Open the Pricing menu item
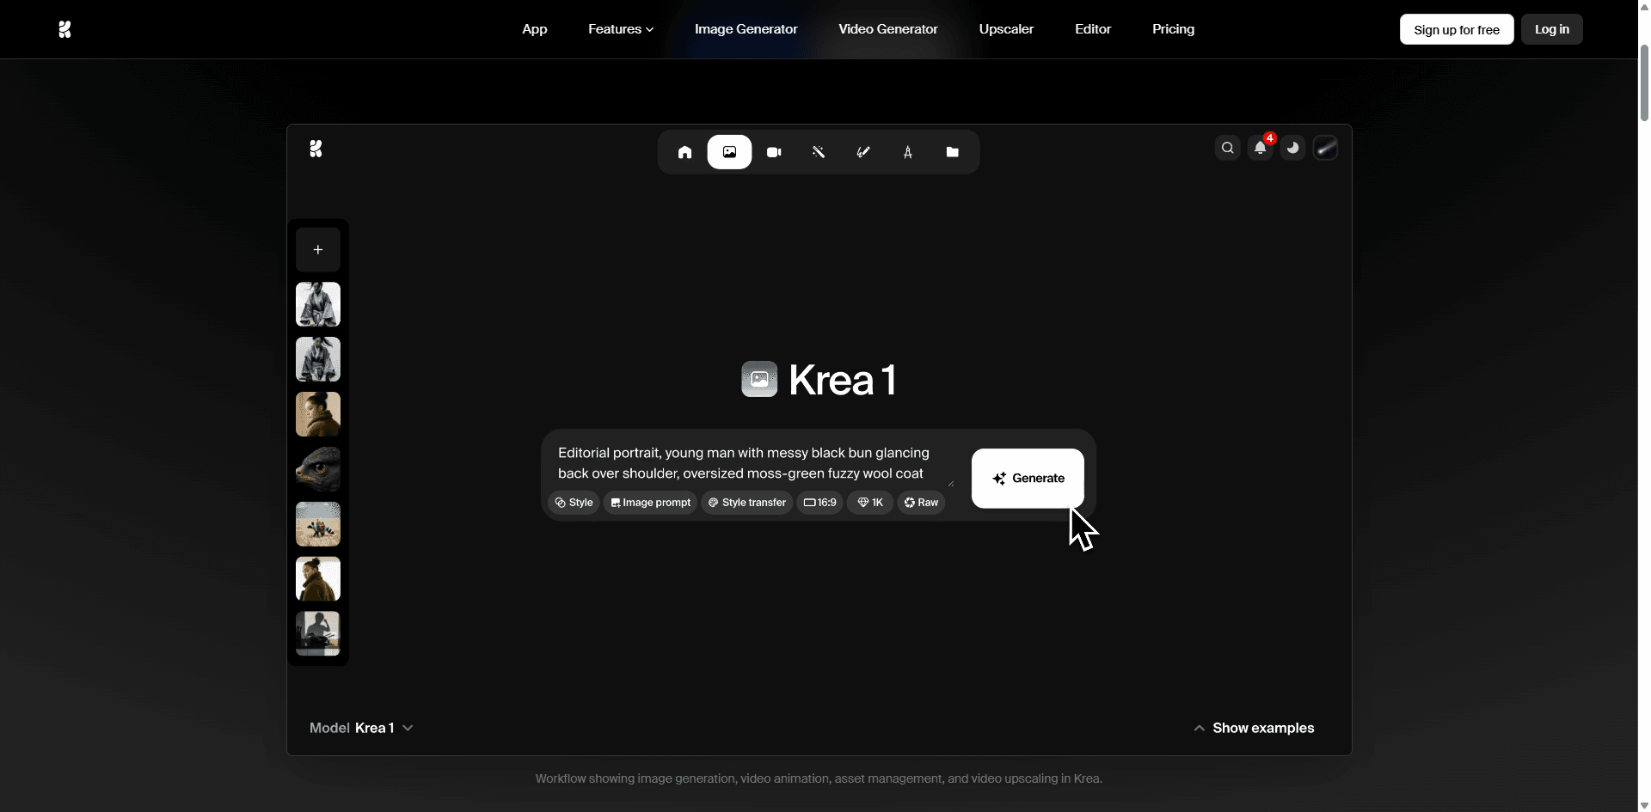 [1173, 29]
